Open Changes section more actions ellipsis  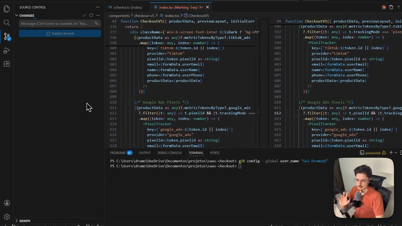[98, 15]
